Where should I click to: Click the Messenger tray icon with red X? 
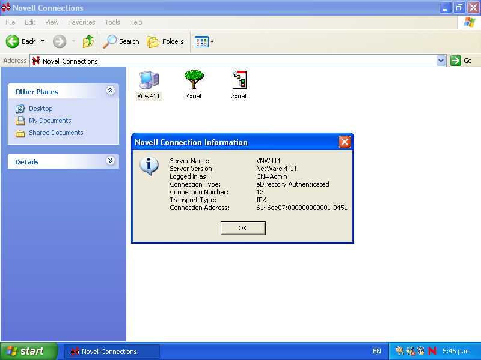click(x=411, y=351)
